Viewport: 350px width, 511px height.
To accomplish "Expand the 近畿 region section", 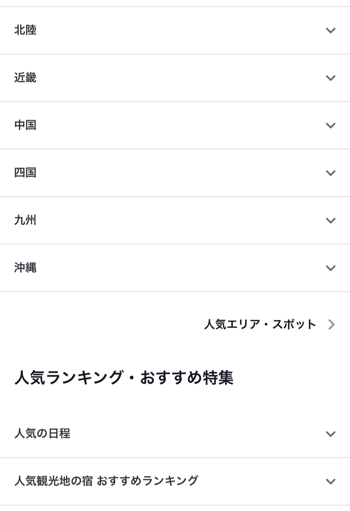I will pyautogui.click(x=26, y=78).
